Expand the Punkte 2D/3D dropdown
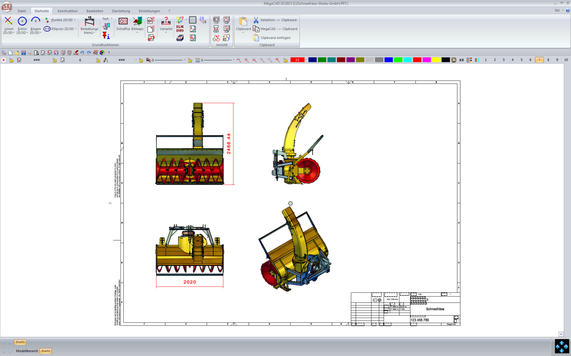This screenshot has width=571, height=356. point(75,20)
